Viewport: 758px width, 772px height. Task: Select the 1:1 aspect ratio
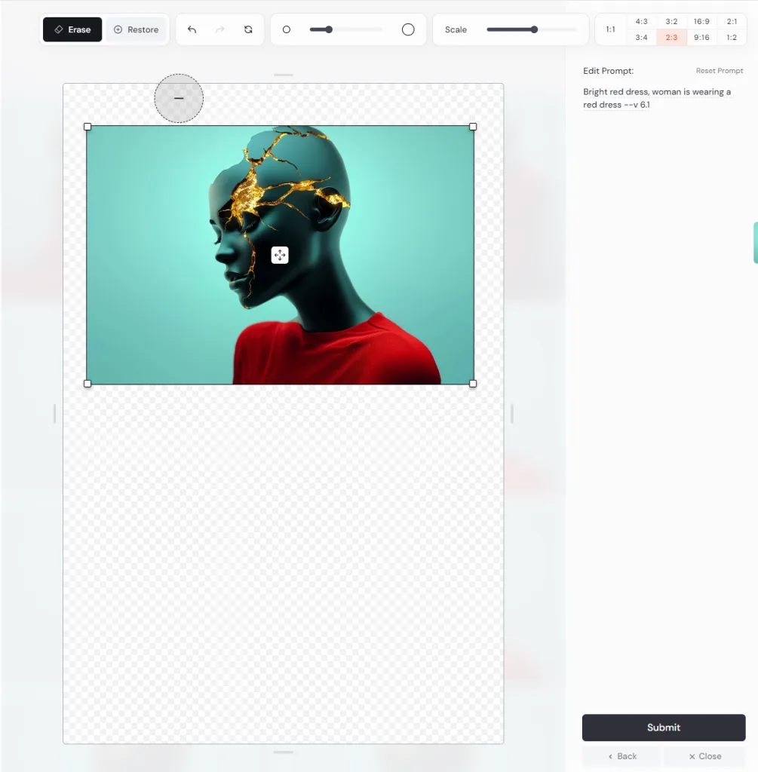(610, 29)
